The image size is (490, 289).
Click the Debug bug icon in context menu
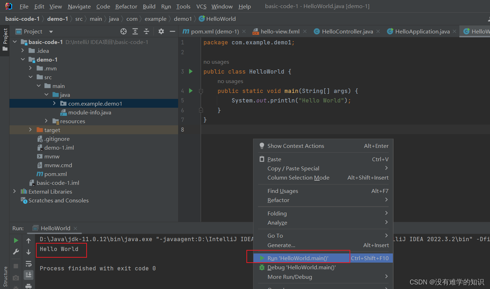262,268
